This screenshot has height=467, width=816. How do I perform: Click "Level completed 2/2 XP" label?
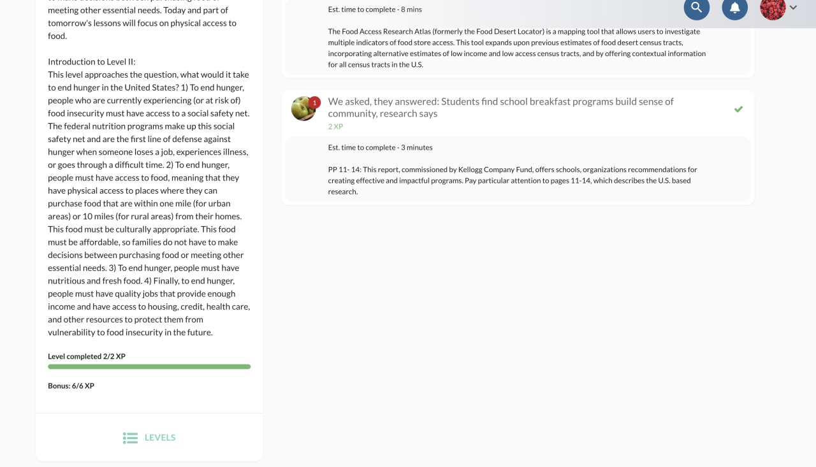click(x=87, y=356)
